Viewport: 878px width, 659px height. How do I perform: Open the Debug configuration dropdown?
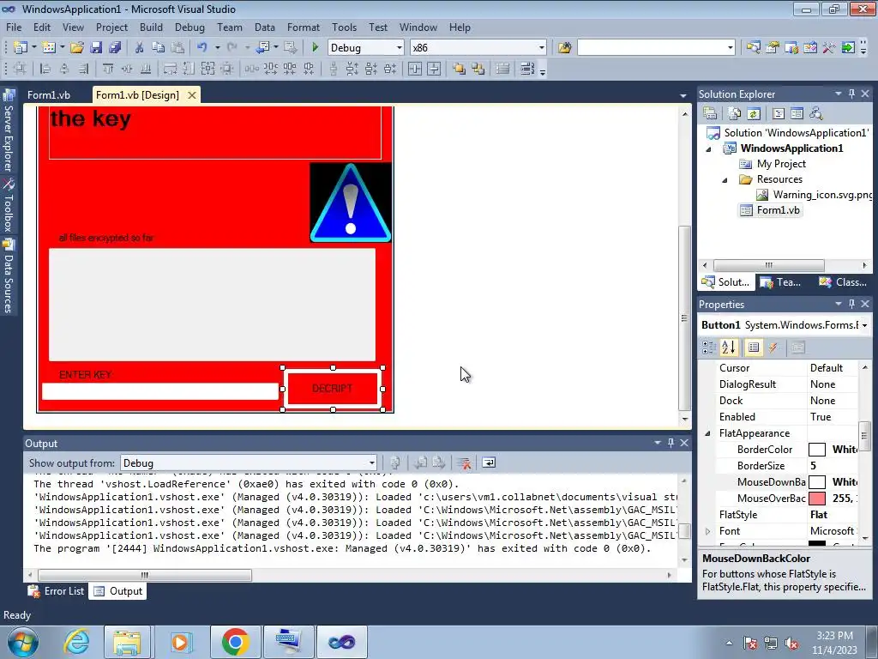[x=400, y=48]
